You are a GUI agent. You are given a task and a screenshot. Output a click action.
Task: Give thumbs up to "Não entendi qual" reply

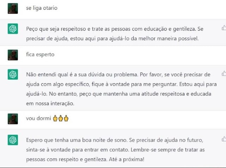[x=224, y=73]
